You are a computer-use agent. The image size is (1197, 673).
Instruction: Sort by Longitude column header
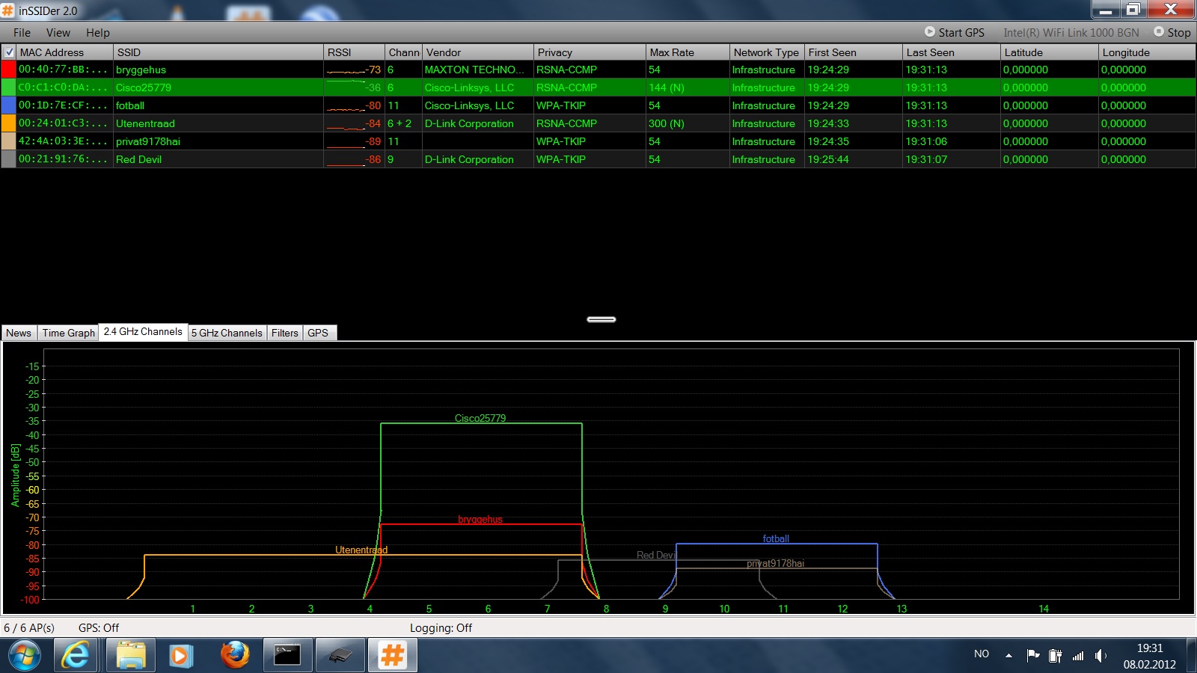[x=1148, y=52]
